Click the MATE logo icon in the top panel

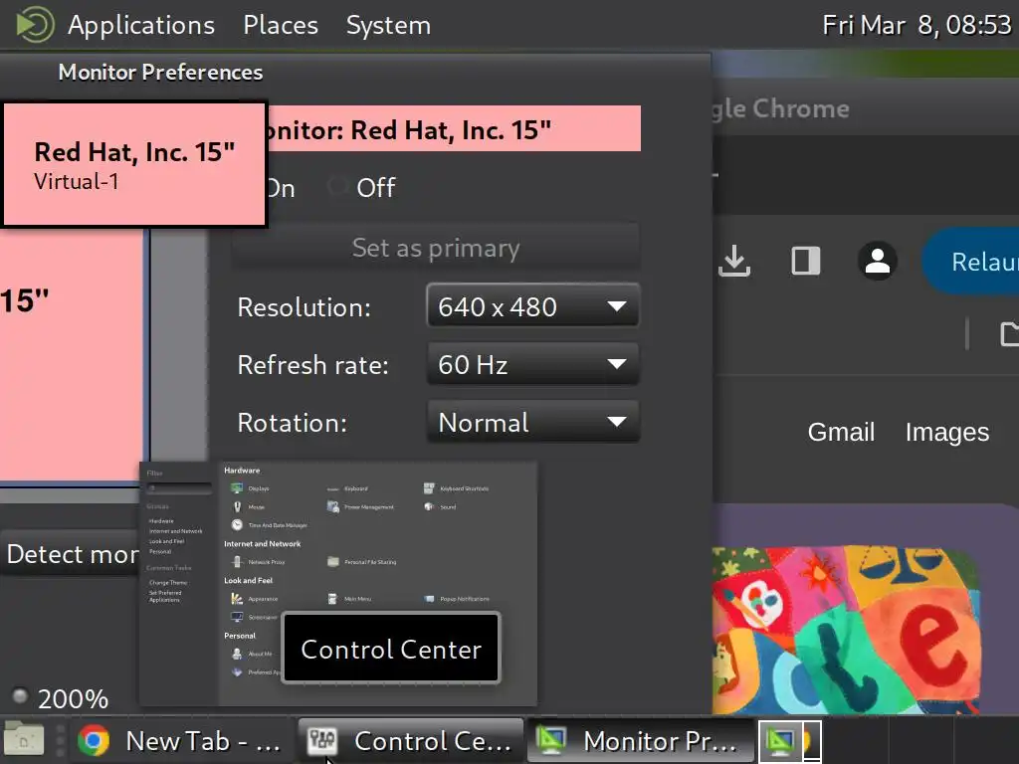pos(35,25)
